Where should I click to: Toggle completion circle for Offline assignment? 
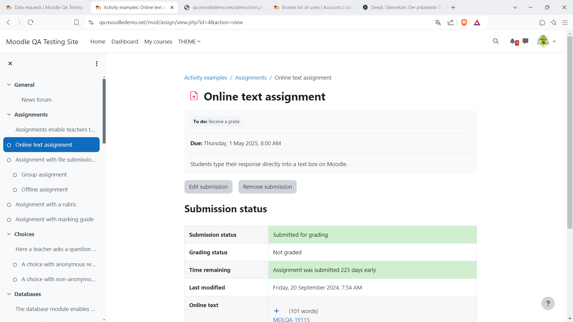(15, 190)
